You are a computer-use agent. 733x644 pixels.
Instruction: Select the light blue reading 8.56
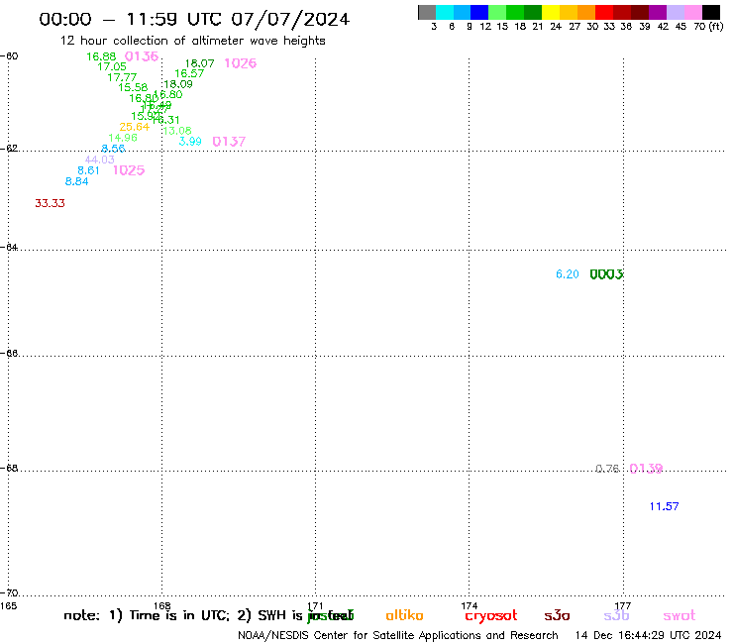click(113, 149)
